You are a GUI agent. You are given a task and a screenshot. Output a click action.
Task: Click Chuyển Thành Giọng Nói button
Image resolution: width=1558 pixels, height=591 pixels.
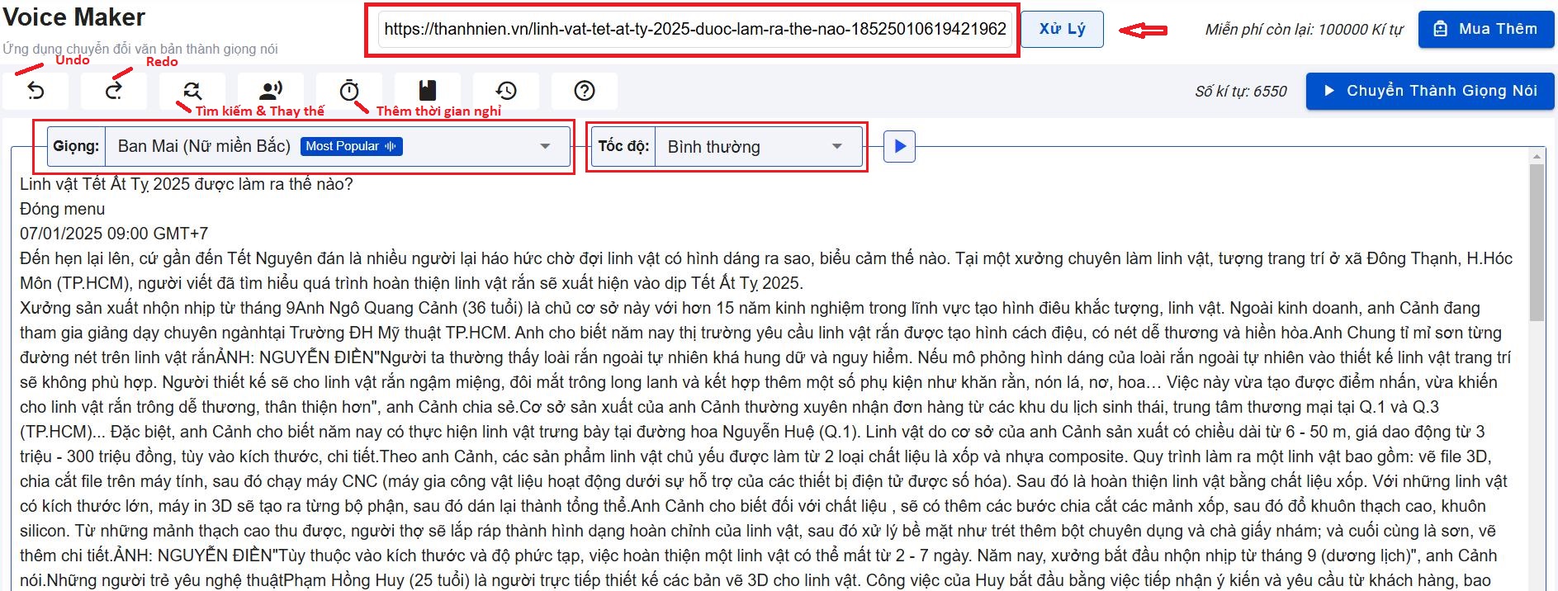point(1432,91)
